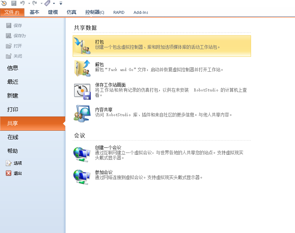
Task: Click the undo arrow in quick access toolbar
Action: point(22,3)
